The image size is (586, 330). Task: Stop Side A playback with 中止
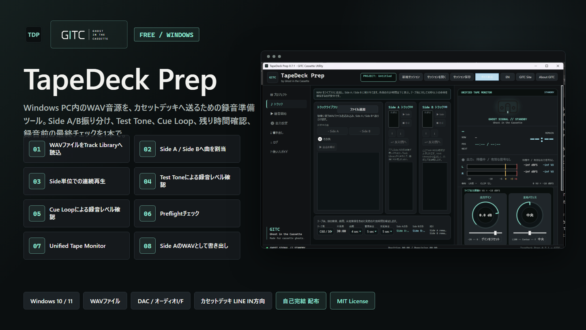(x=406, y=123)
